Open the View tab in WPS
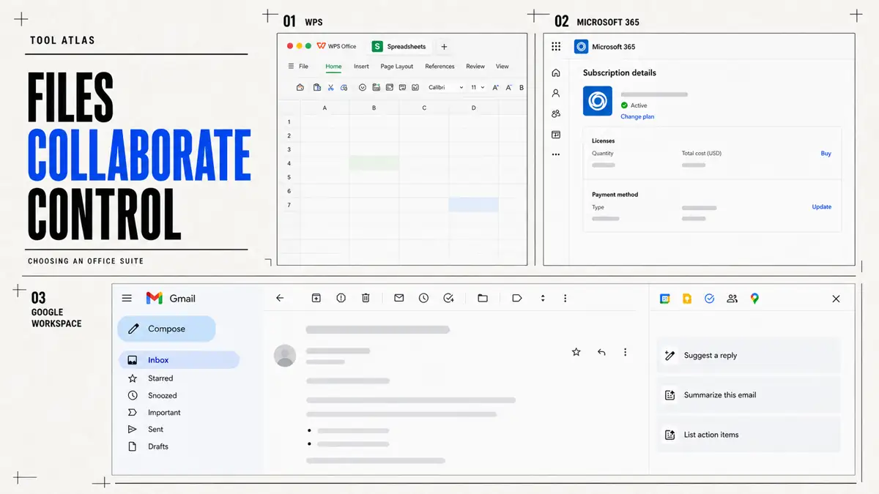This screenshot has height=494, width=879. tap(502, 66)
